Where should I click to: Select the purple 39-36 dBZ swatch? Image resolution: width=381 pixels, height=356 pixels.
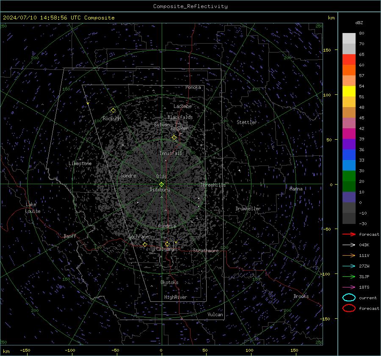pos(349,144)
